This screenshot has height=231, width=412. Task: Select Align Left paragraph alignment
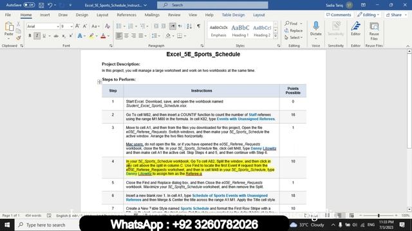coord(118,36)
